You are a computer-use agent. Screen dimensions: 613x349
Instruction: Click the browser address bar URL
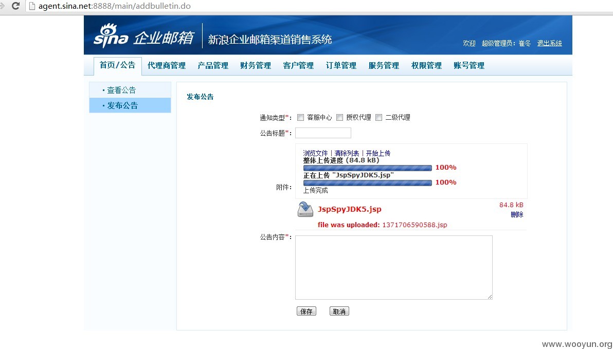click(115, 6)
